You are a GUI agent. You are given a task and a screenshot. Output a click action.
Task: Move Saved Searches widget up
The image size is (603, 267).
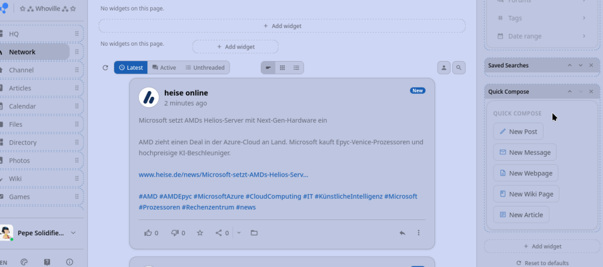570,66
